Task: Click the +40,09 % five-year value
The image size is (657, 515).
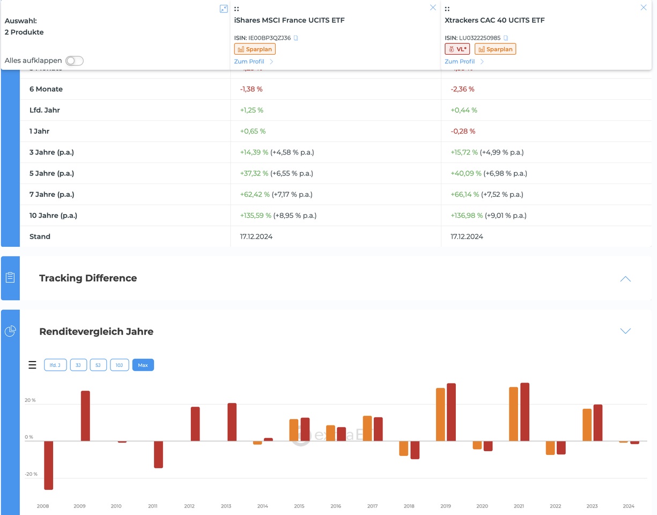Action: click(466, 173)
